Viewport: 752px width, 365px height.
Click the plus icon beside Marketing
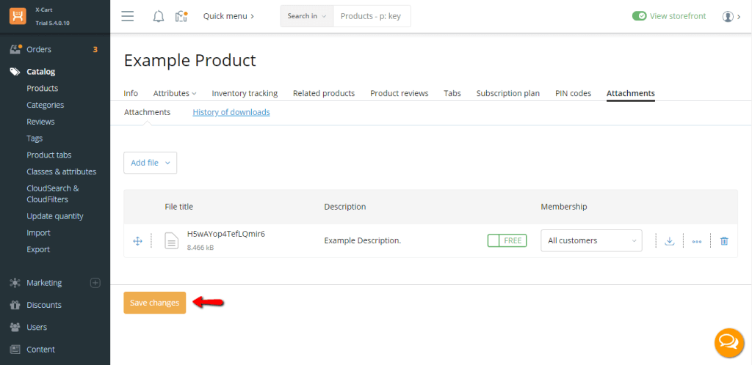click(95, 283)
